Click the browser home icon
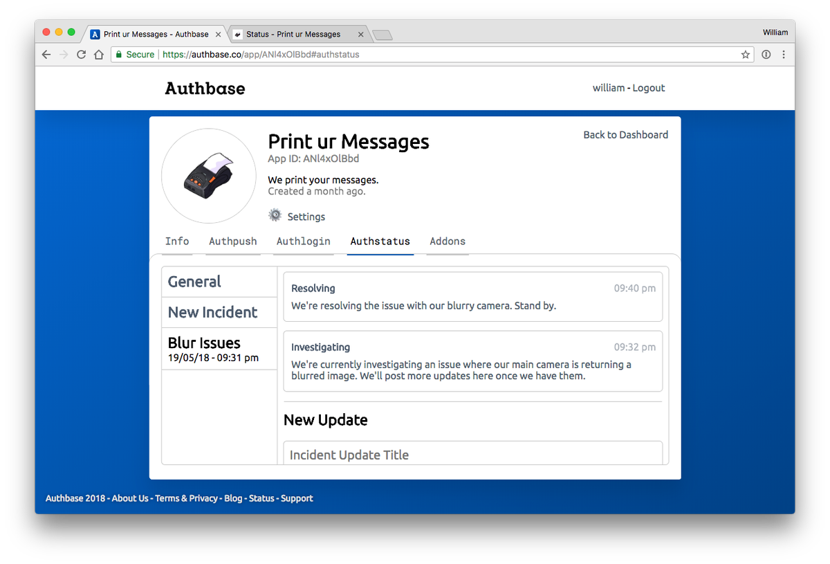 click(x=98, y=54)
